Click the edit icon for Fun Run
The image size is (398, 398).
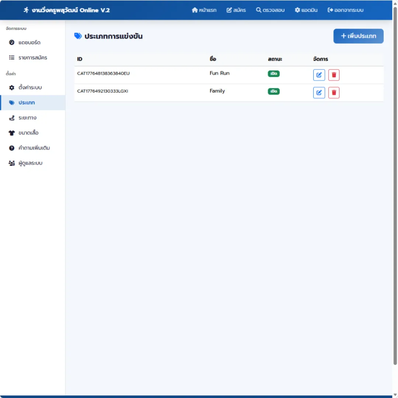(319, 75)
